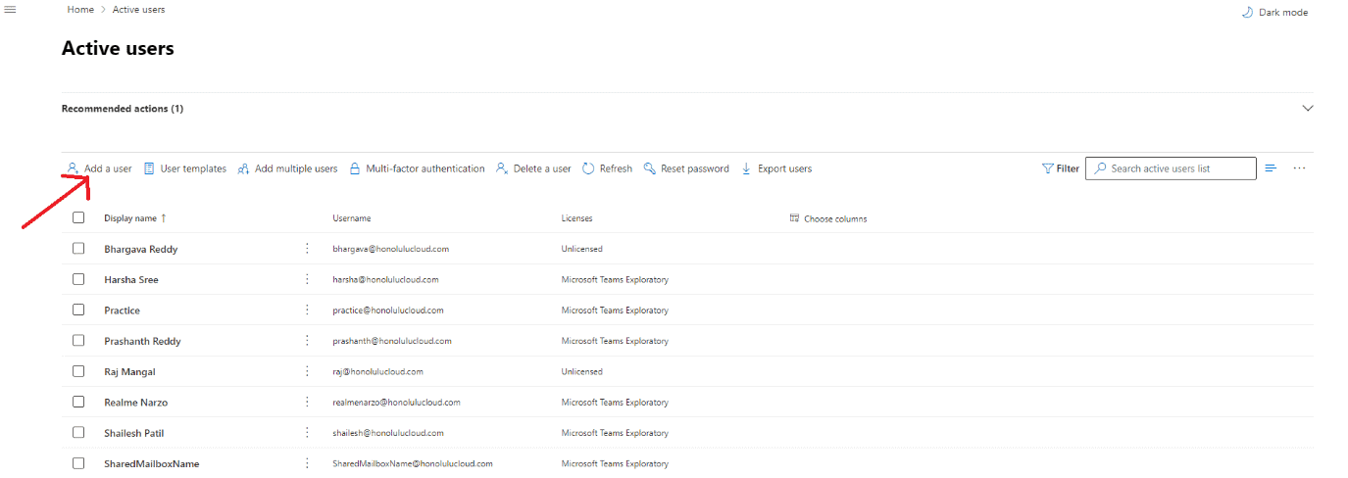Go to Home in the breadcrumb

pos(80,10)
